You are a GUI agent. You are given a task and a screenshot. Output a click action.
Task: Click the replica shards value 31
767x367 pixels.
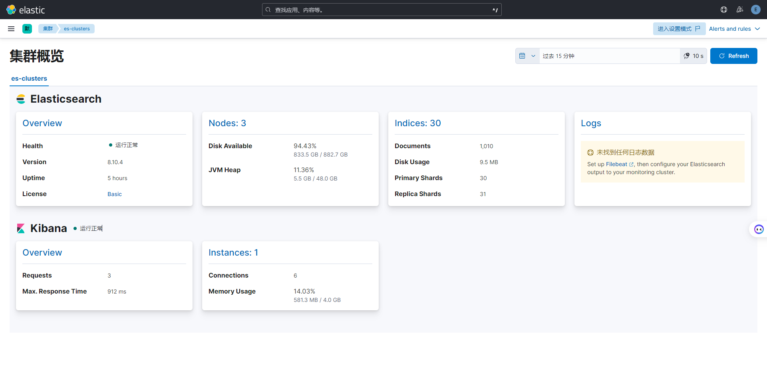[483, 194]
